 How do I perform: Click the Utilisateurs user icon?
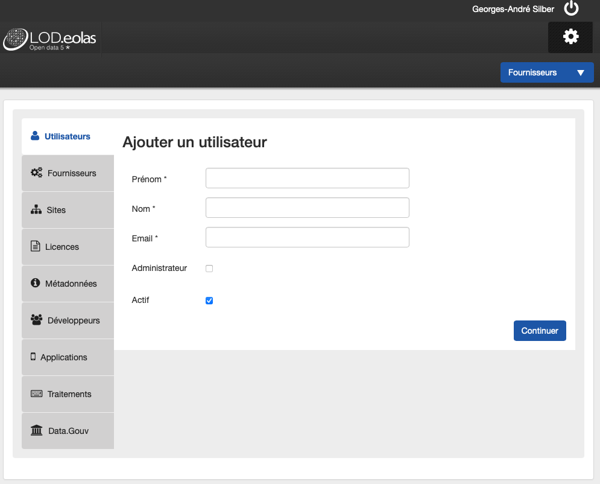point(35,136)
